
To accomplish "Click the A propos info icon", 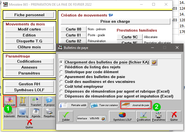I will click(49, 101).
